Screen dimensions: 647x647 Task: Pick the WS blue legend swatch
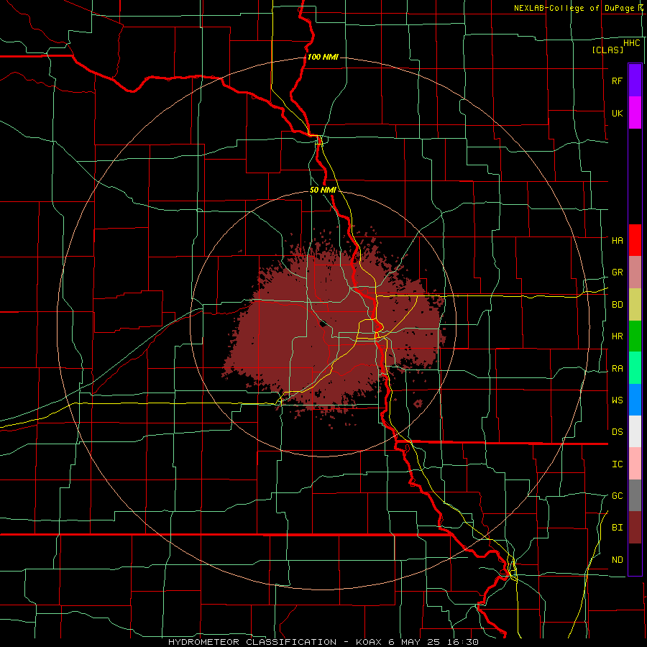[635, 400]
